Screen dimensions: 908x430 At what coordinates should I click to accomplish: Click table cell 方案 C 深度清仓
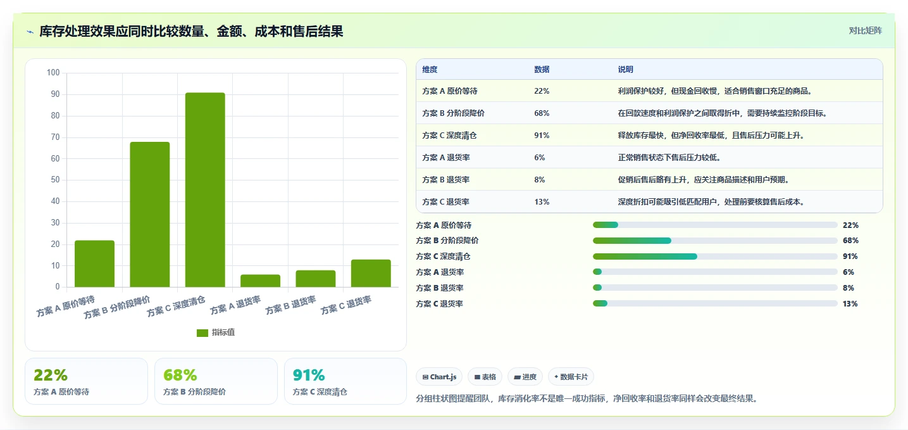click(450, 136)
